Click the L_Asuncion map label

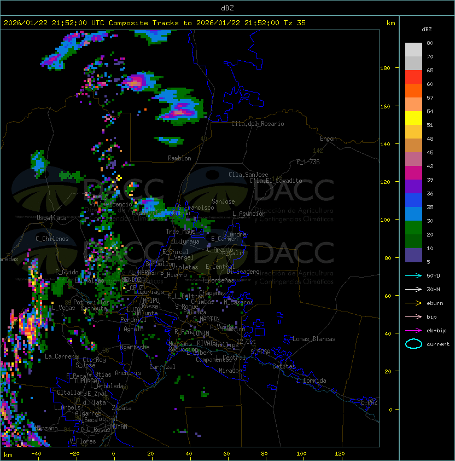[x=249, y=214]
